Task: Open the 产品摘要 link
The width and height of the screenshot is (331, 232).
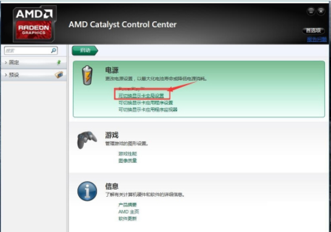Action: 127,205
